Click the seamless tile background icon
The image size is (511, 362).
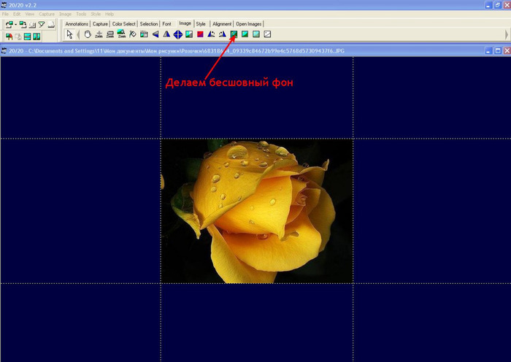click(x=234, y=34)
